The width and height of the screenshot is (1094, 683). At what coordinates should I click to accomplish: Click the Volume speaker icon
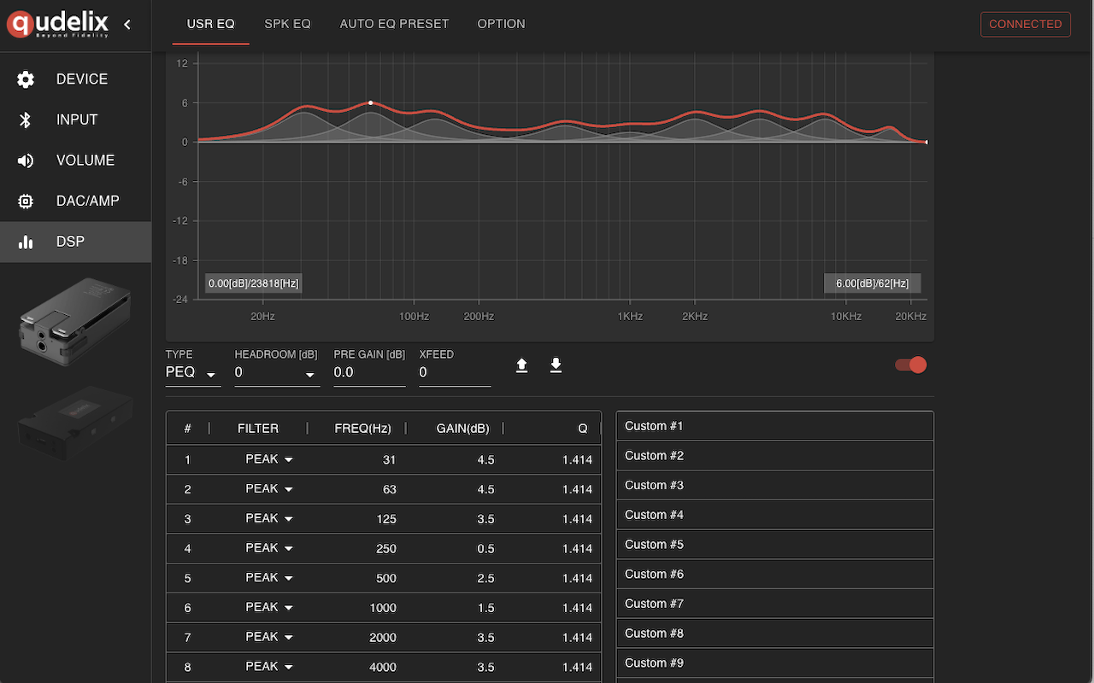pyautogui.click(x=26, y=161)
